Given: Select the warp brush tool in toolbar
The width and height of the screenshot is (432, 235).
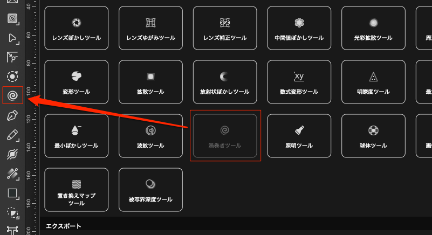Looking at the screenshot, I should pyautogui.click(x=12, y=154).
